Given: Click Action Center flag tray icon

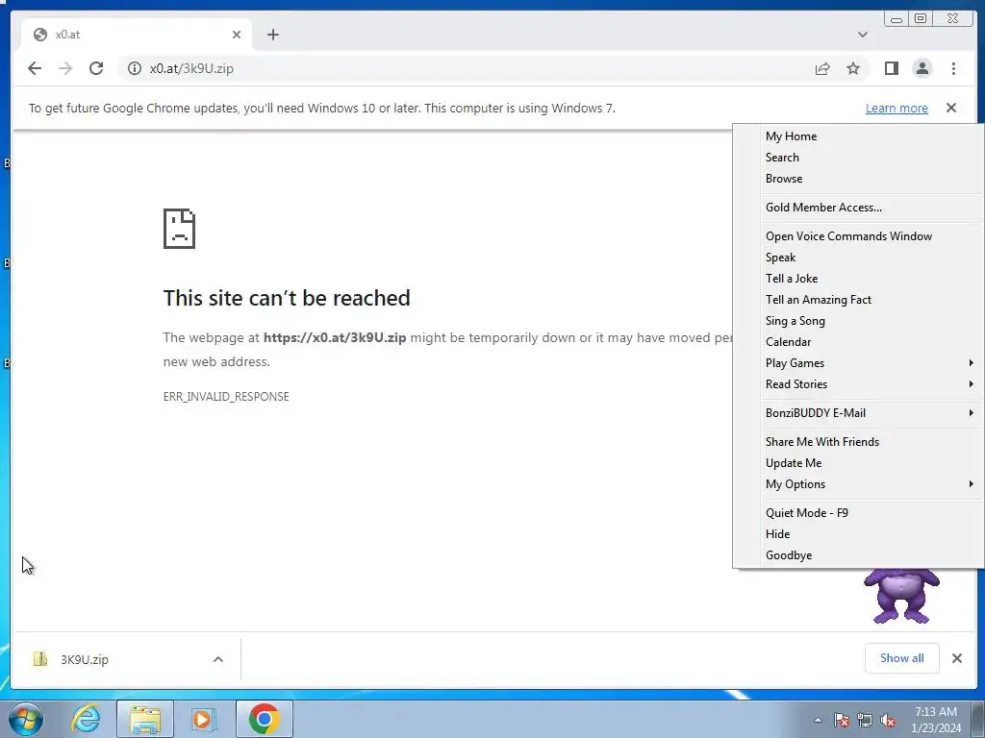Looking at the screenshot, I should 841,720.
